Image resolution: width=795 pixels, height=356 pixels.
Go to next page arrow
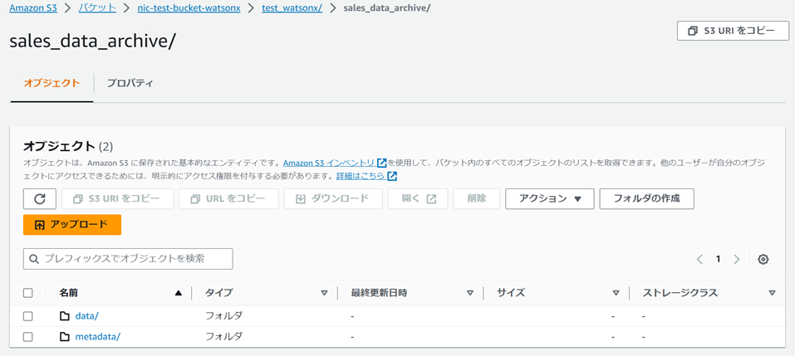737,259
